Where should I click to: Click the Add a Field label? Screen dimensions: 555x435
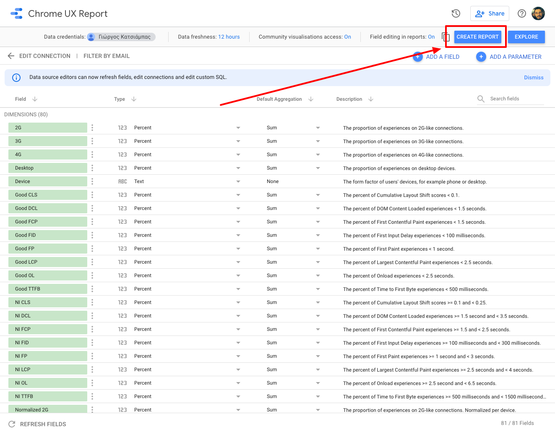pyautogui.click(x=443, y=57)
